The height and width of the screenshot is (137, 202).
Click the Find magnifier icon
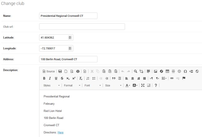135,71
